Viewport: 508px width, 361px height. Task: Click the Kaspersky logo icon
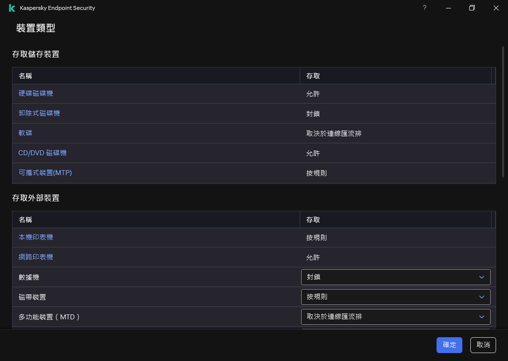(x=12, y=8)
